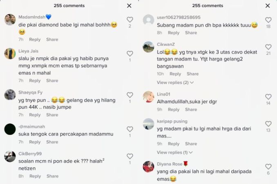Share Lieya Jais's comment
This screenshot has height=184, width=277.
coord(52,81)
